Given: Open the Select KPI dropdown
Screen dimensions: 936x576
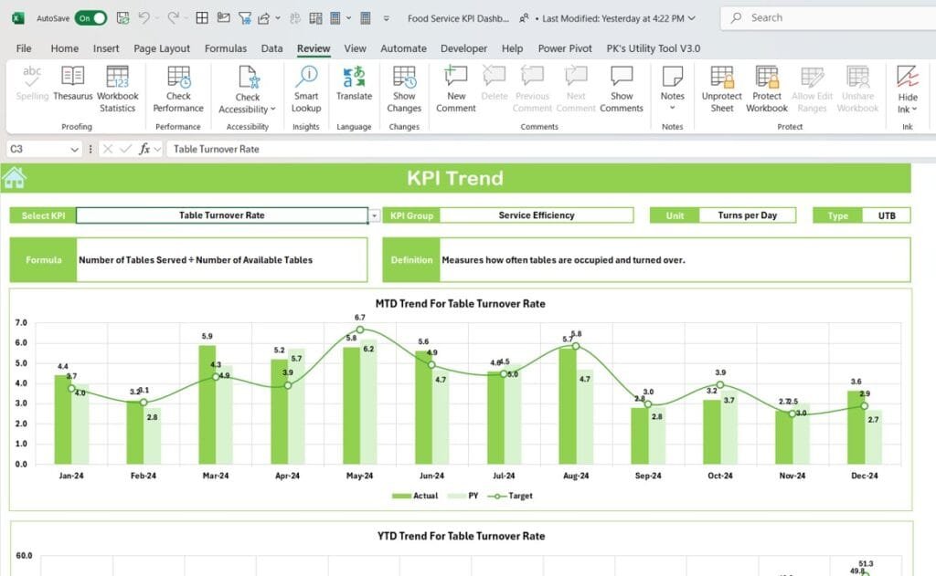Looking at the screenshot, I should [x=374, y=215].
